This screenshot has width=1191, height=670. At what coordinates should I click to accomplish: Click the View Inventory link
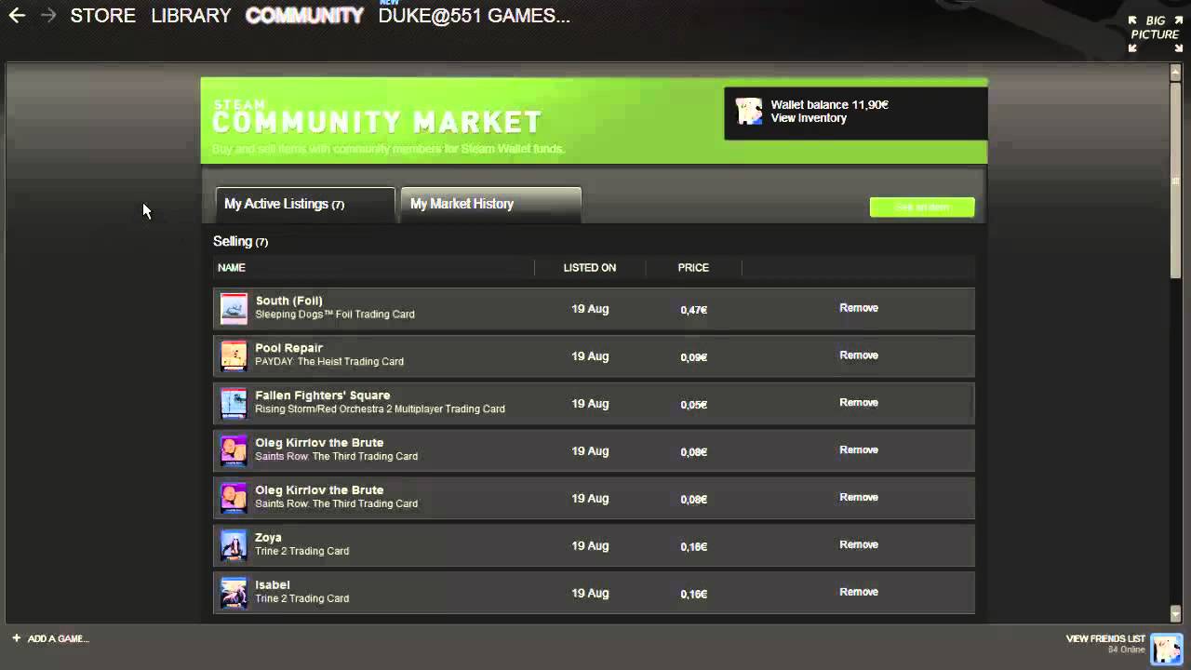click(x=809, y=118)
